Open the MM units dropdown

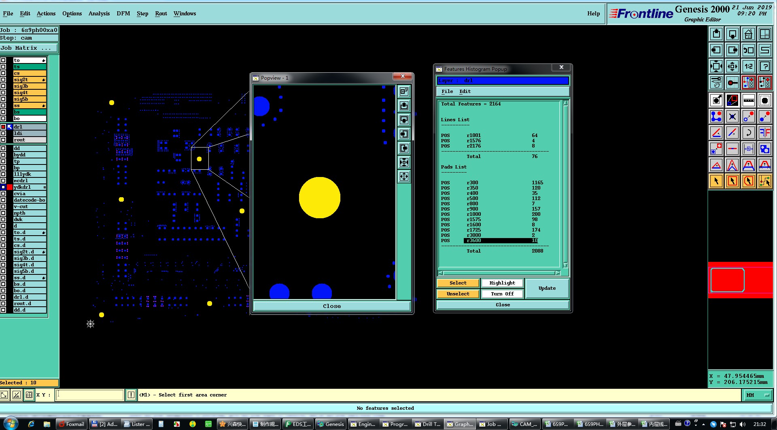[x=757, y=395]
